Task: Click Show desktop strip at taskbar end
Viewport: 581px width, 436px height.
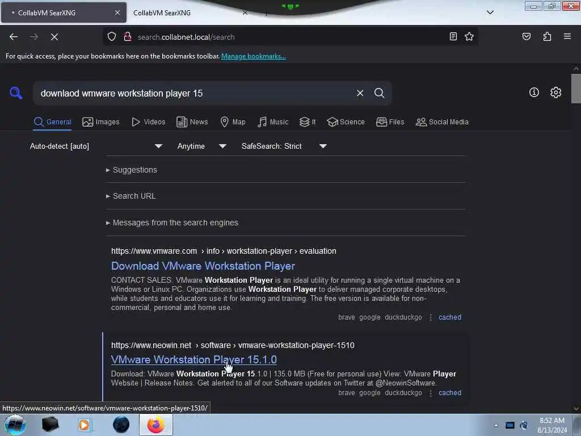Action: [x=577, y=425]
